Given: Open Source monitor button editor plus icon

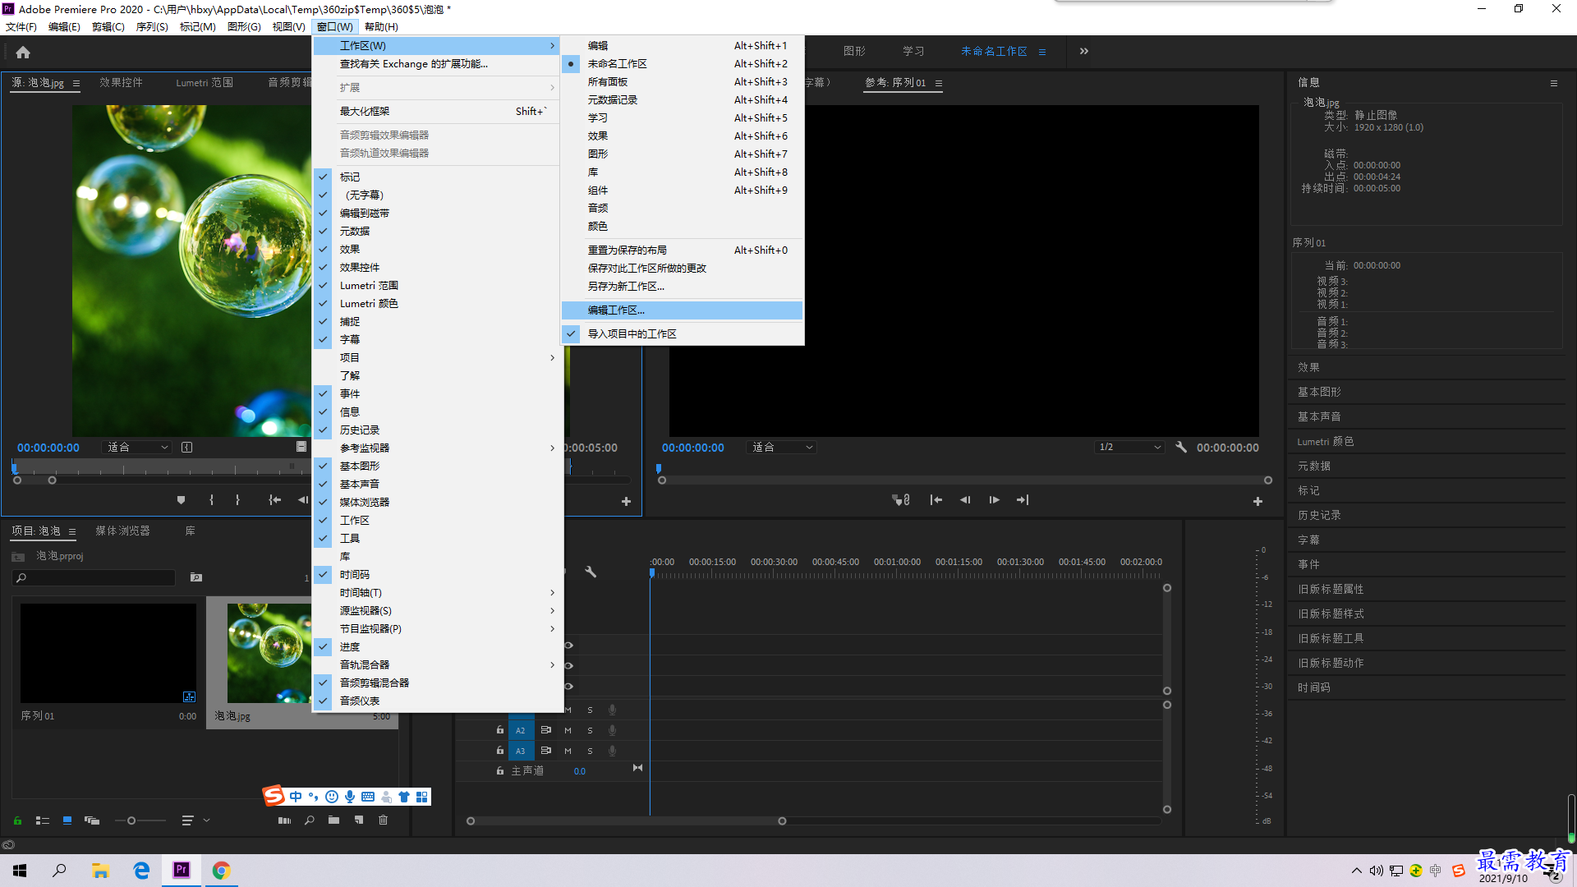Looking at the screenshot, I should 626,501.
